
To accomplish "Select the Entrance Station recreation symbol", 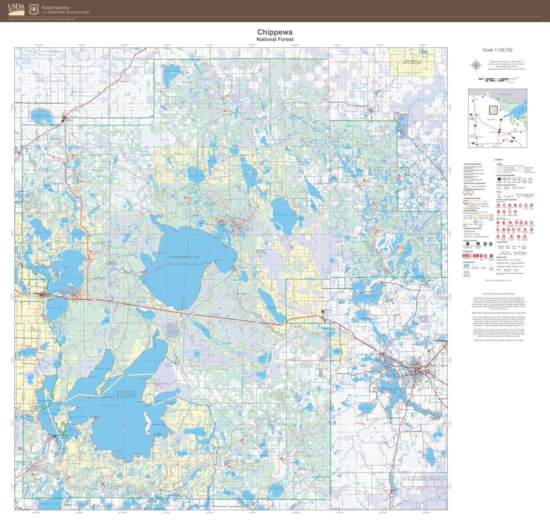I will (491, 256).
